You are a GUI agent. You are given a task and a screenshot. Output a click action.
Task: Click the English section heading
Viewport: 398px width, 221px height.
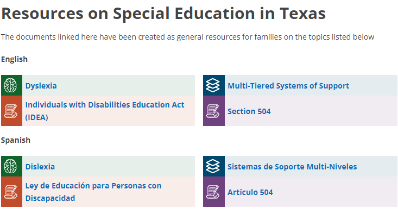[x=14, y=59]
